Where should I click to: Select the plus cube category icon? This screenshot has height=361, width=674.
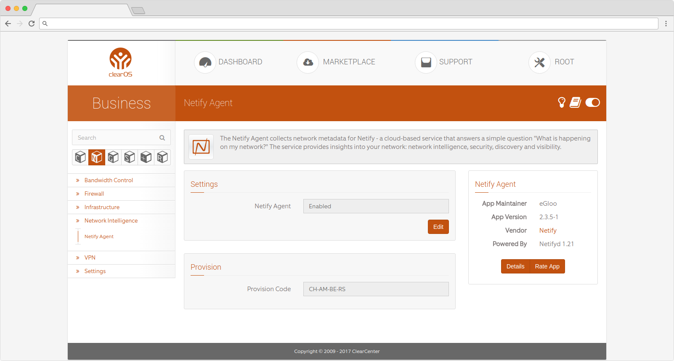click(x=146, y=157)
